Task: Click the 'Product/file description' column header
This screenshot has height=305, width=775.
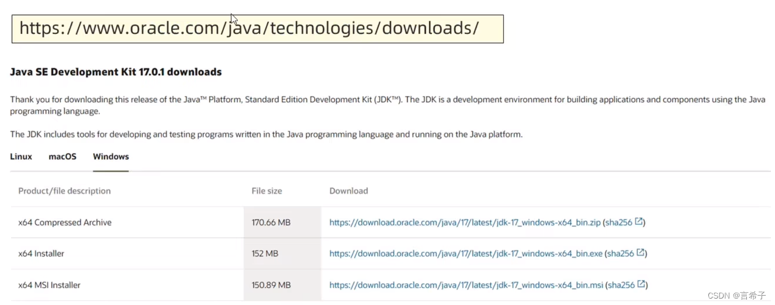Action: [64, 191]
